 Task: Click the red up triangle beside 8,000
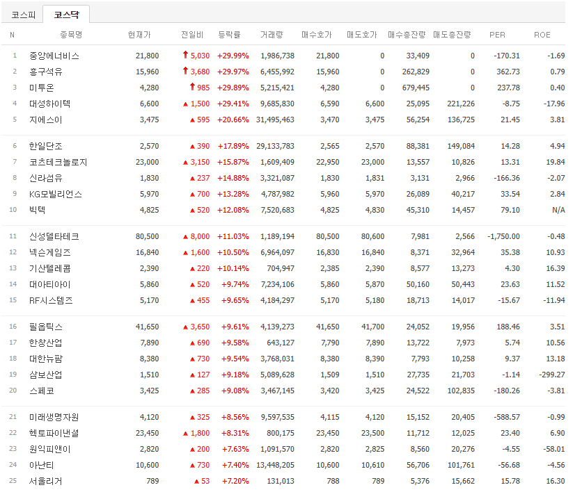click(186, 237)
